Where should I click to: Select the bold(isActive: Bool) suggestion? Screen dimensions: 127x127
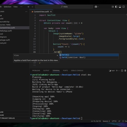coord(89,57)
